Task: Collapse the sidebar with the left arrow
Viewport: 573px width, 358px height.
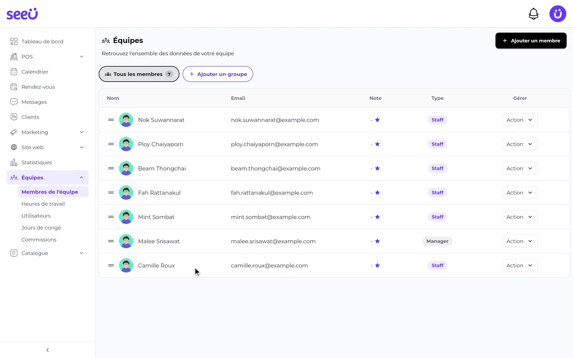Action: coord(47,350)
